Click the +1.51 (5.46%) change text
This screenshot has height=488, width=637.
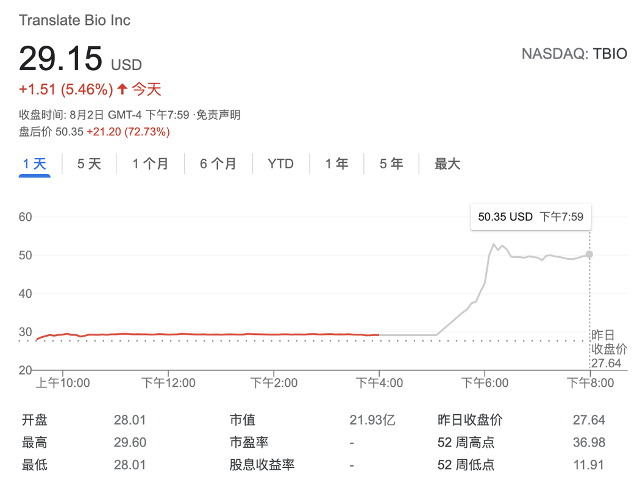66,90
